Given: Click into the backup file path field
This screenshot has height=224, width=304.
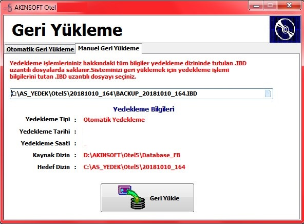Looking at the screenshot, I should pos(141,94).
